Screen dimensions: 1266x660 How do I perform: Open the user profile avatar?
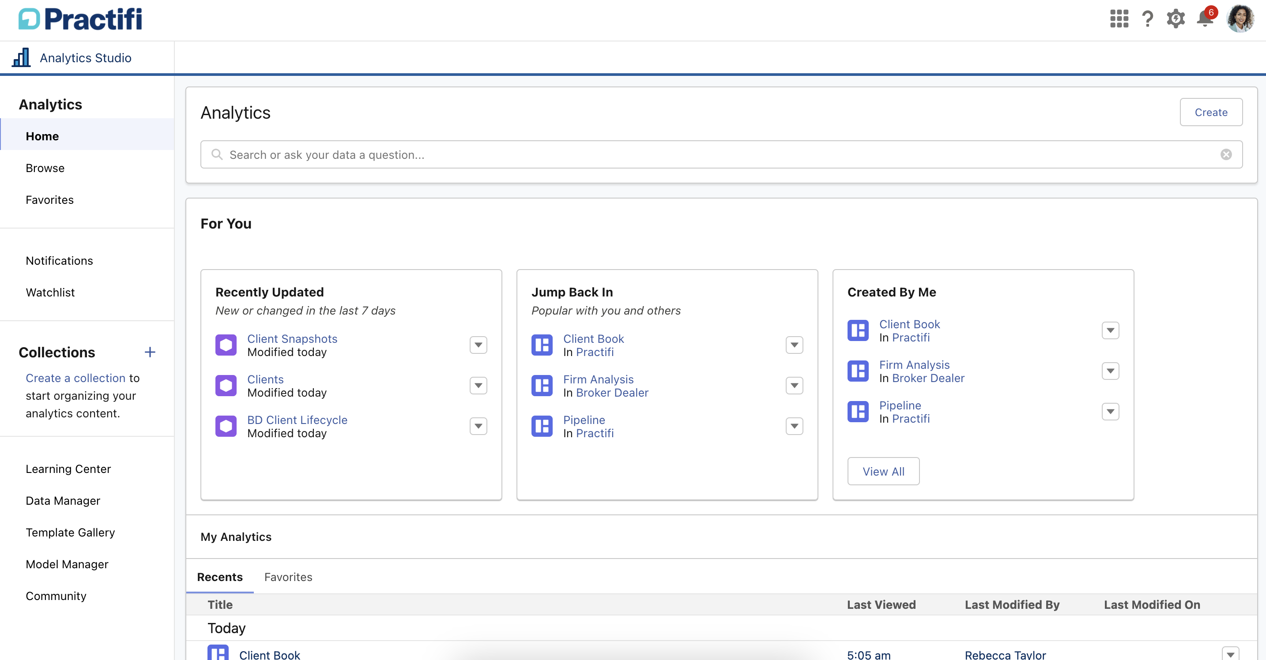(1240, 19)
